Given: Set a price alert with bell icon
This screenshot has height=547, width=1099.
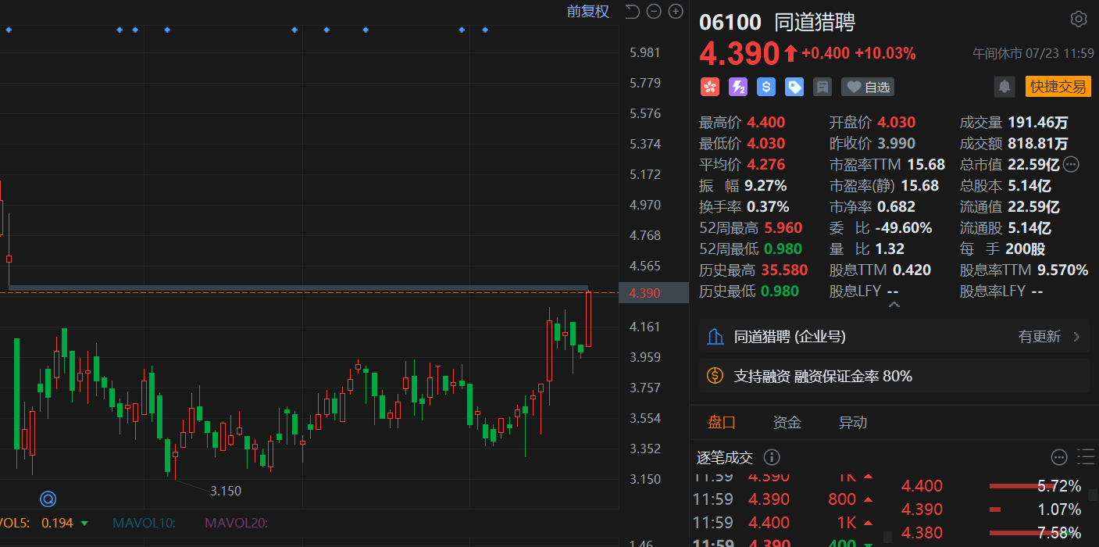Looking at the screenshot, I should click(1004, 87).
